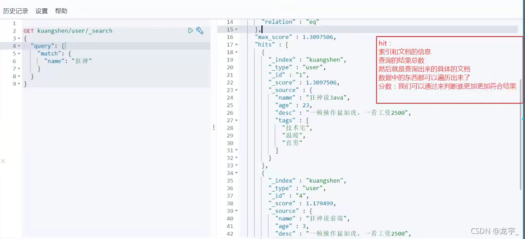Click the tag value "直男"
Screen dimensions: 525x239
[x=292, y=143]
